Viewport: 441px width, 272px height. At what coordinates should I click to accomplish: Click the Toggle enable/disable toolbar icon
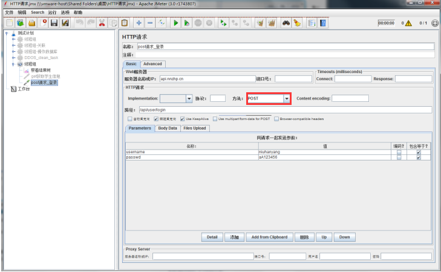162,23
